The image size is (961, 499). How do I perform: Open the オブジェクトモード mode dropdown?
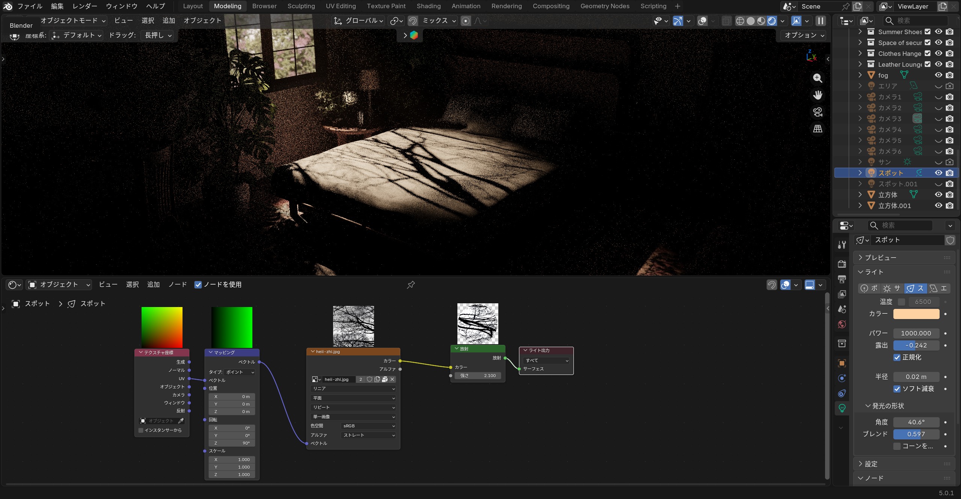(72, 21)
